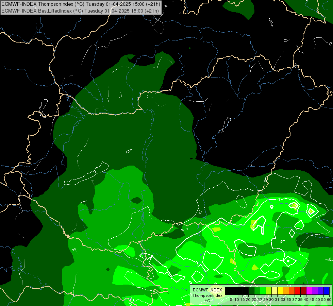Click the legend value '40'
Viewport: 333px width, 306px height.
tap(306, 300)
